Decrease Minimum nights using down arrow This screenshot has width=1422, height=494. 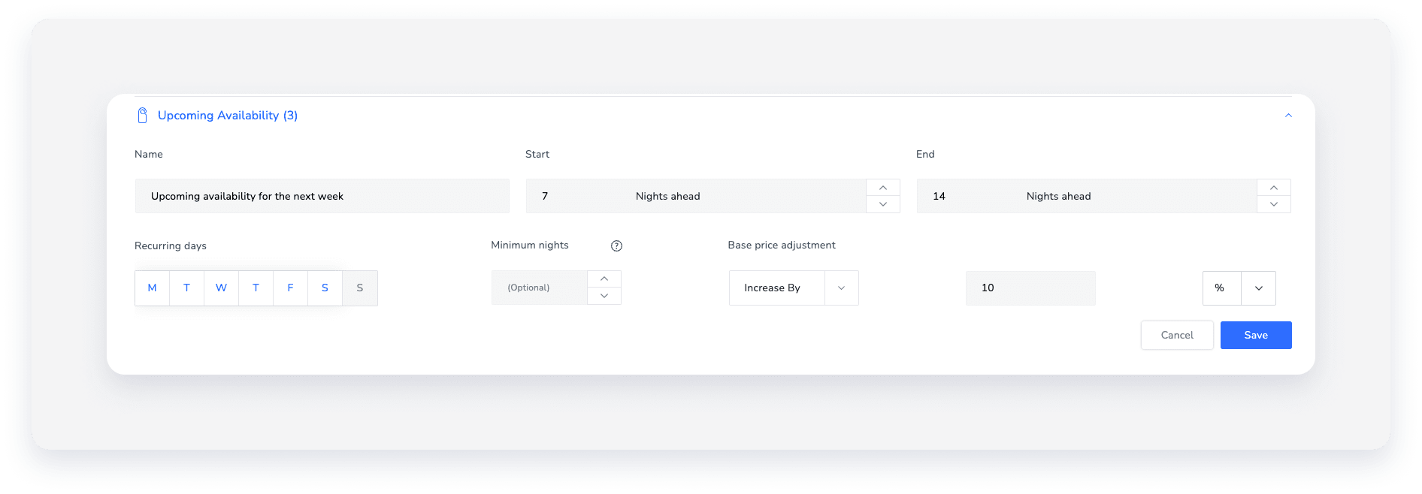pyautogui.click(x=604, y=296)
